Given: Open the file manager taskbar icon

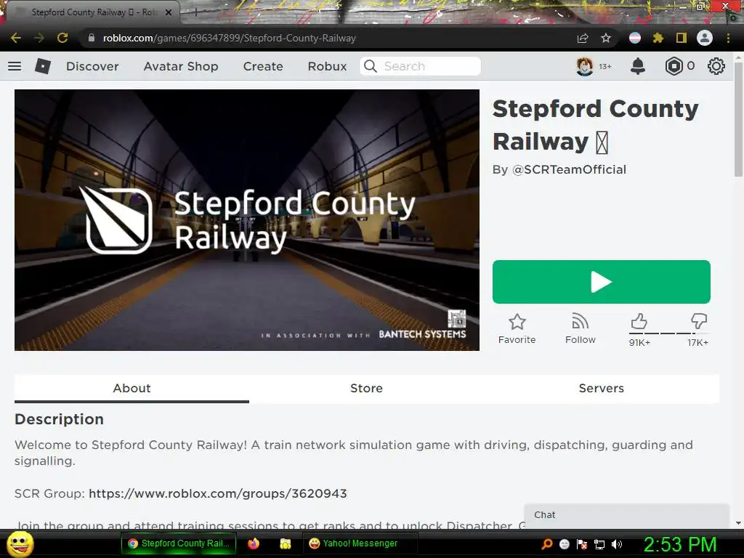Looking at the screenshot, I should 285,543.
